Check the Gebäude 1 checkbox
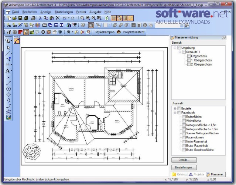Viewport: 236px width, 185px height. tap(184, 52)
